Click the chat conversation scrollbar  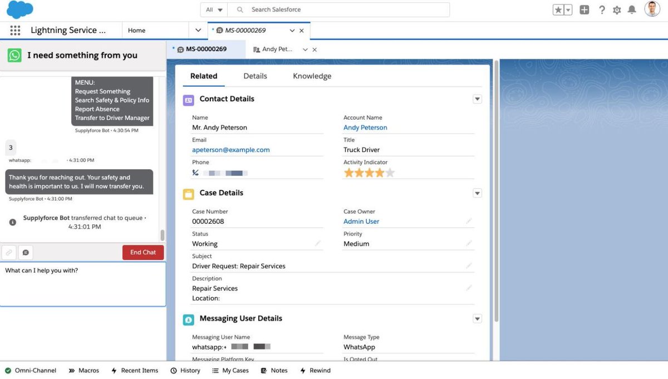[x=163, y=235]
